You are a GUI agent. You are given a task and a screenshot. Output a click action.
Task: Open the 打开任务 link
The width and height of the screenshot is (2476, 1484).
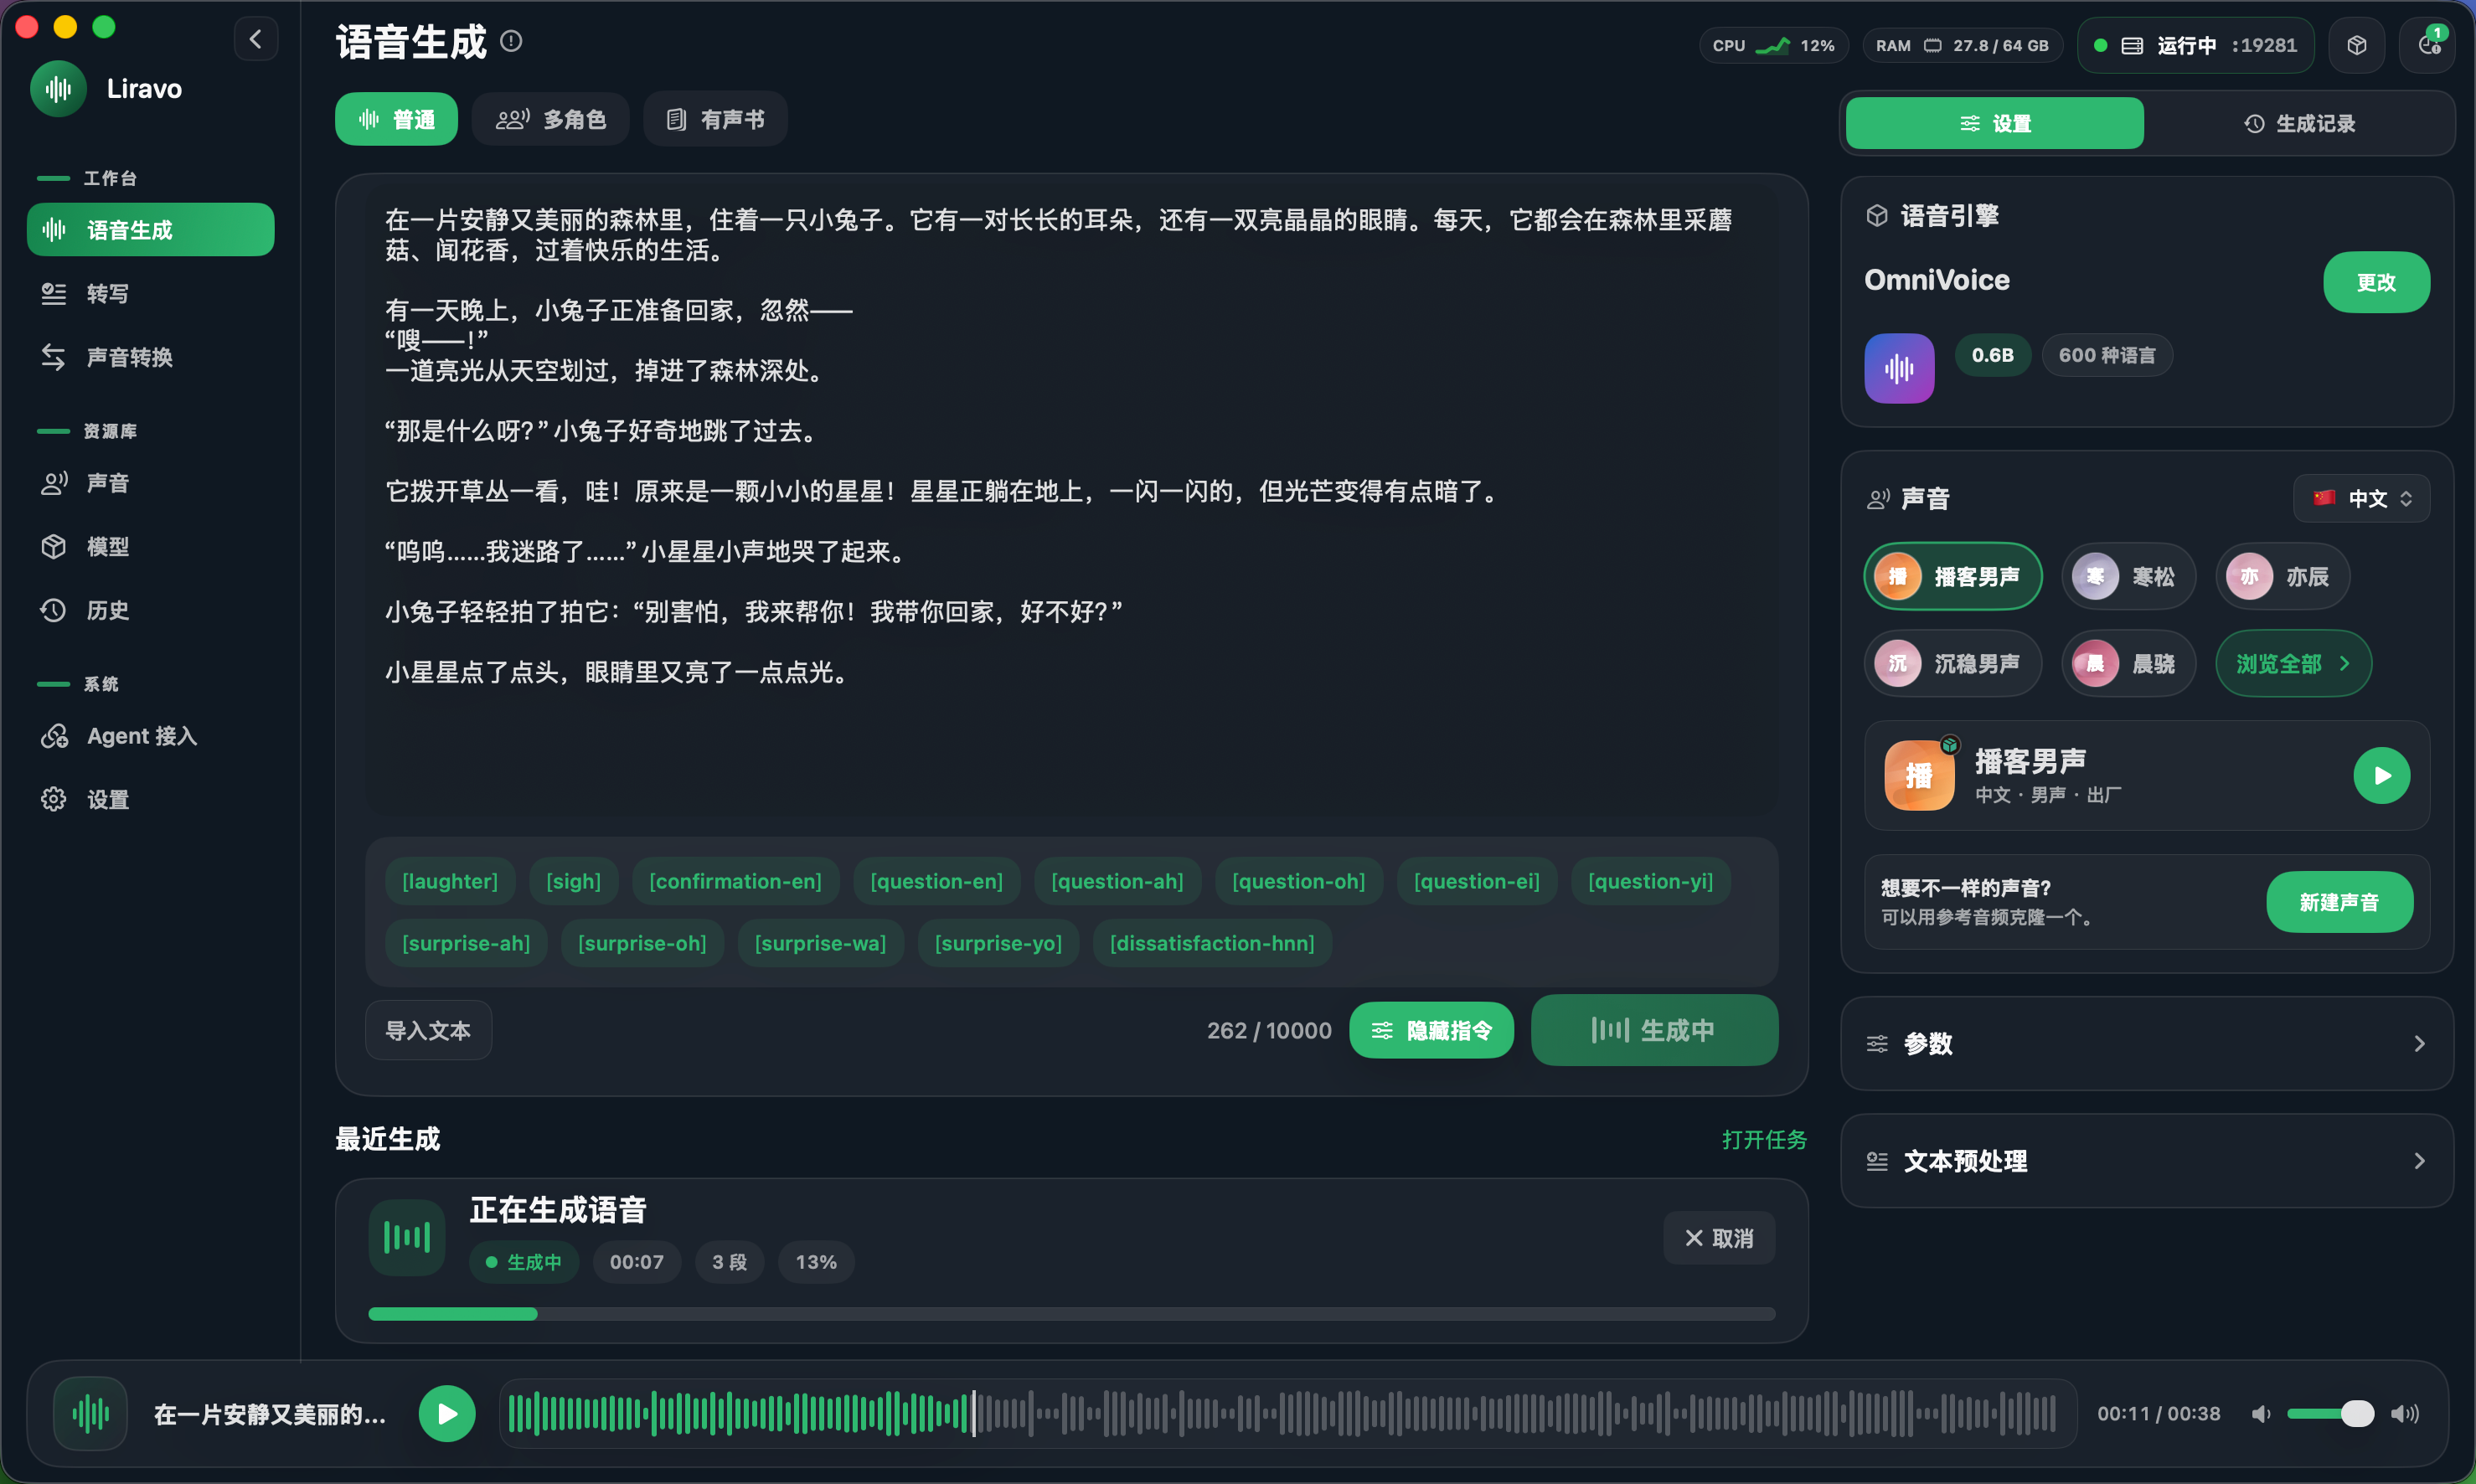pos(1764,1139)
